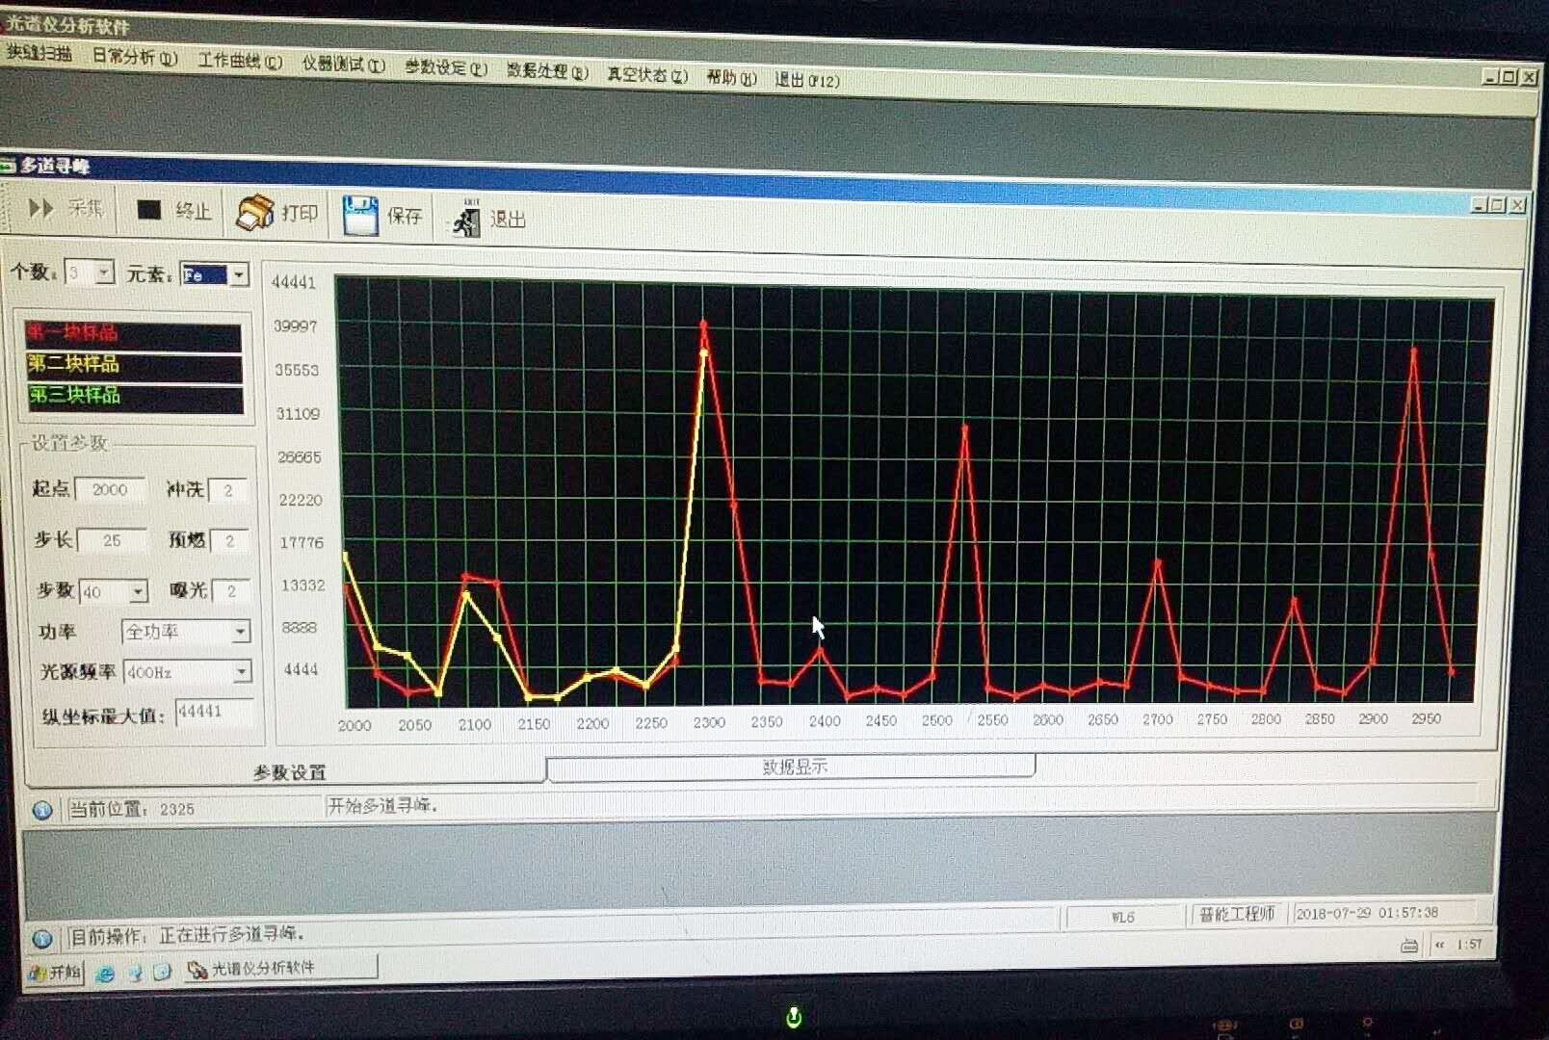1549x1040 pixels.
Task: Select 第一块样品 red sample entry
Action: (x=133, y=333)
